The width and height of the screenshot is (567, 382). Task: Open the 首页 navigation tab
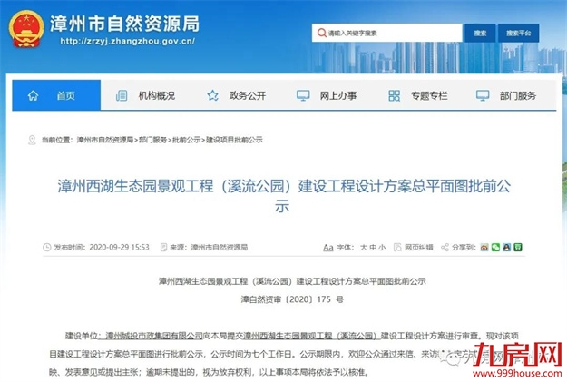coord(56,95)
